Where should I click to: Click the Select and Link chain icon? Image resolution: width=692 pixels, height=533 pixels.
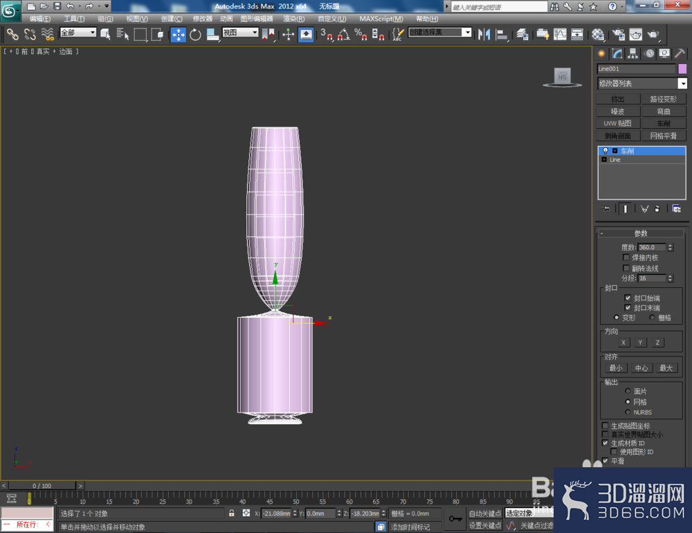12,34
